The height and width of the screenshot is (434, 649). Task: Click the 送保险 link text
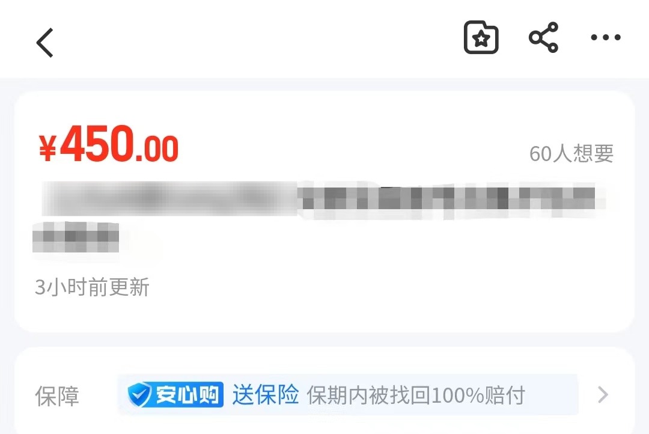[x=266, y=394]
